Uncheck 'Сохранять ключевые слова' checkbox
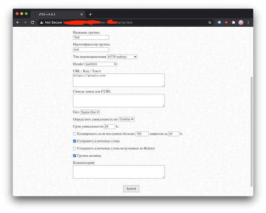The width and height of the screenshot is (266, 213). (x=75, y=141)
